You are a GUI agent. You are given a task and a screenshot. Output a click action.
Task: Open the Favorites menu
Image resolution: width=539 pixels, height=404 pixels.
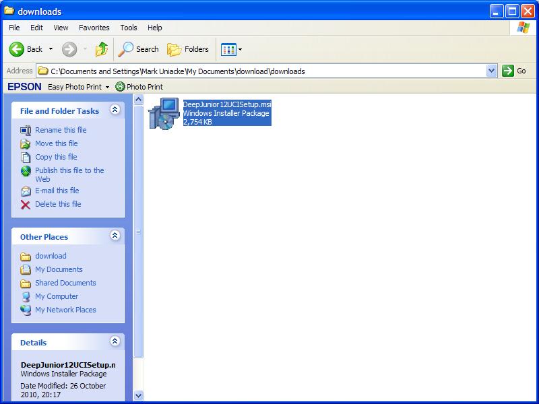(94, 28)
